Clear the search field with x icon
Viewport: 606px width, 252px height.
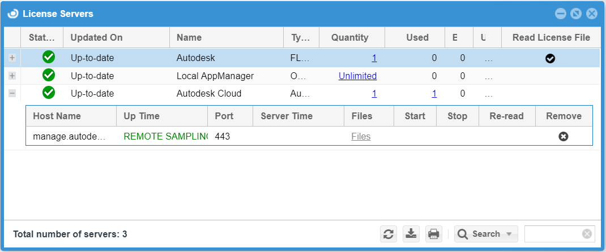[x=587, y=234]
